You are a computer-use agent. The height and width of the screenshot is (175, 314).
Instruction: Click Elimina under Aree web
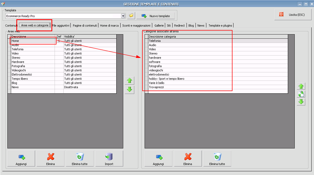(50, 159)
